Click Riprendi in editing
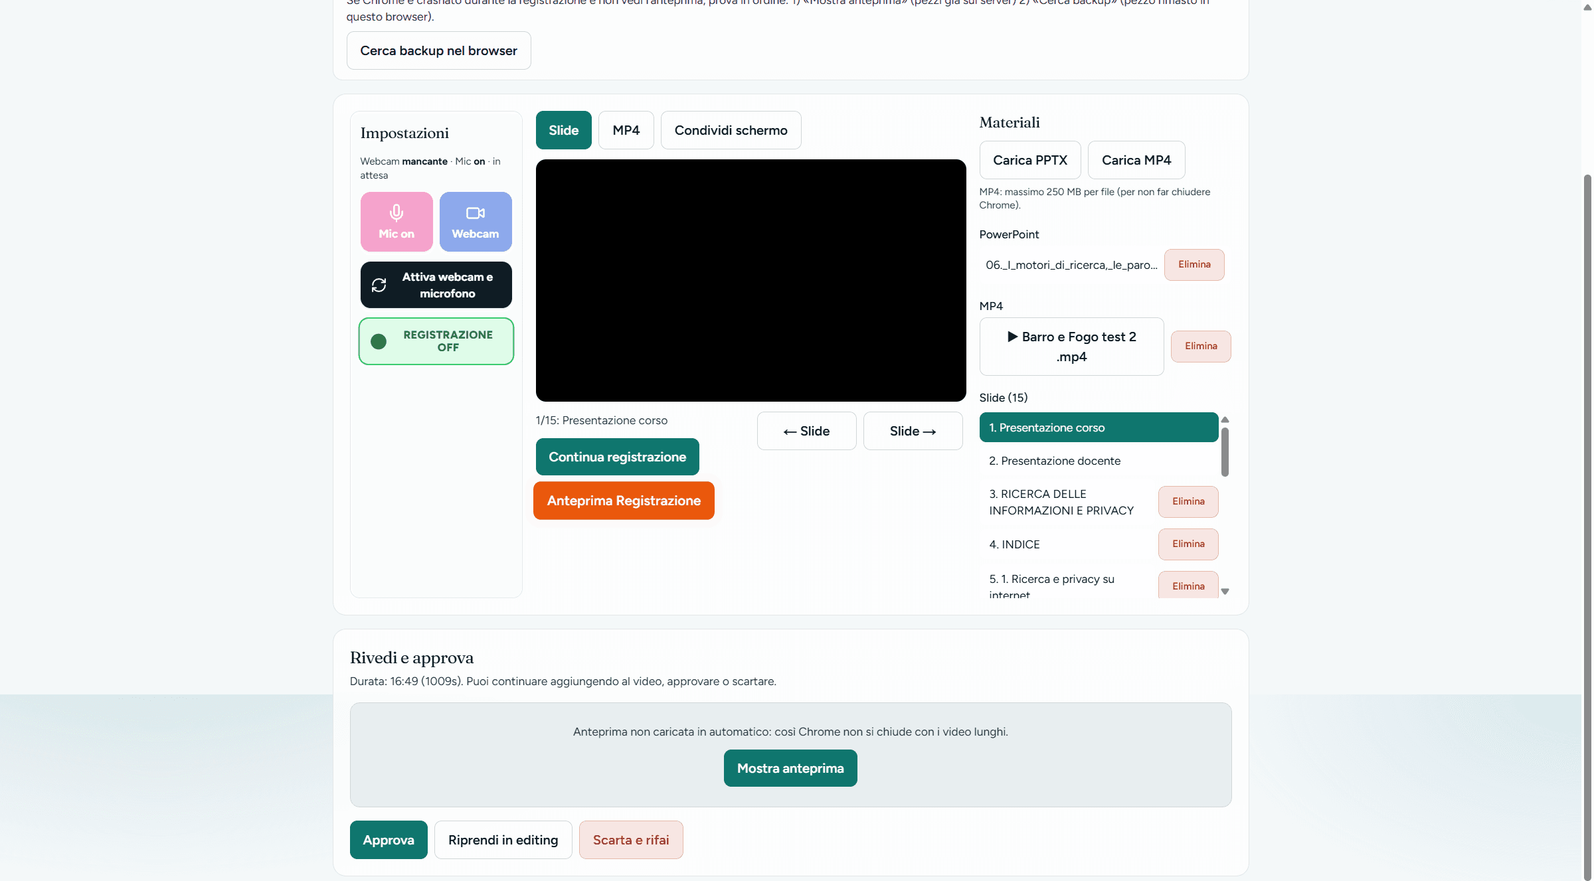The image size is (1594, 881). [503, 840]
